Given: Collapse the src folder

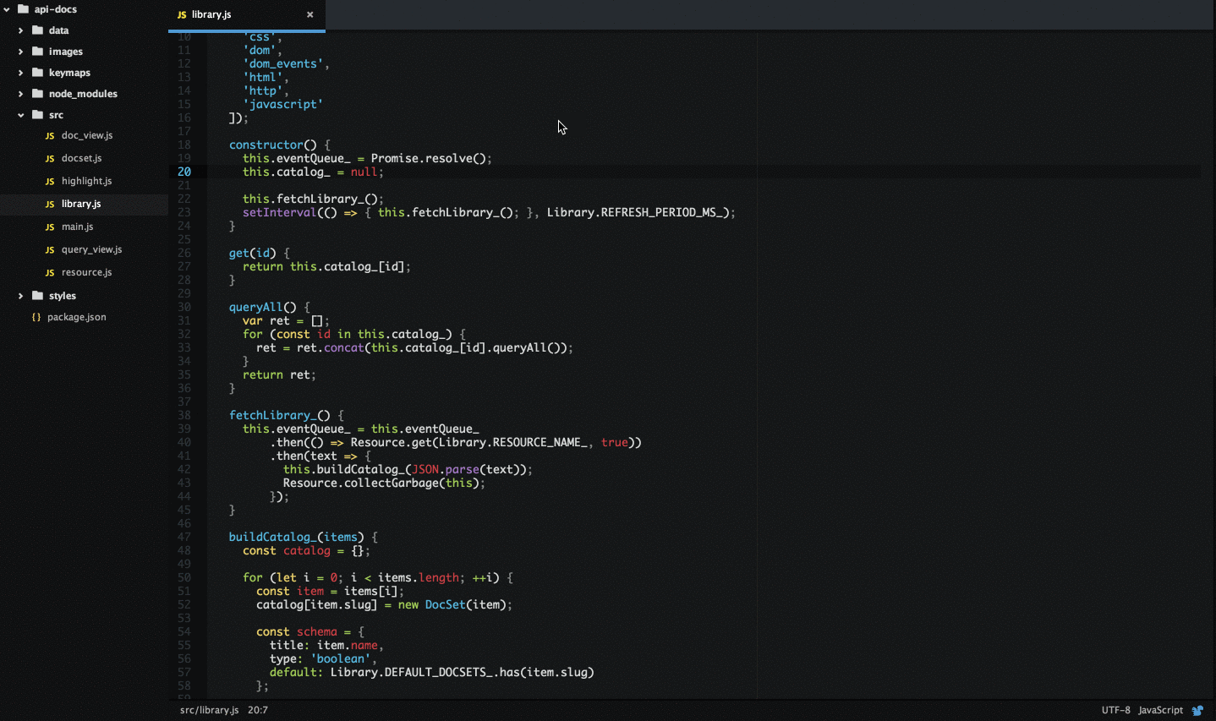Looking at the screenshot, I should [20, 115].
